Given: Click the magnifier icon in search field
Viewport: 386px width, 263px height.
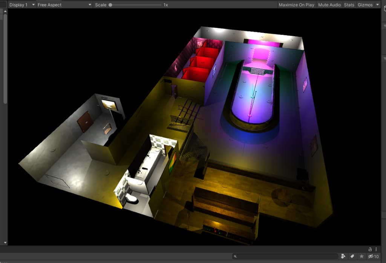Looking at the screenshot, I should pos(236,256).
